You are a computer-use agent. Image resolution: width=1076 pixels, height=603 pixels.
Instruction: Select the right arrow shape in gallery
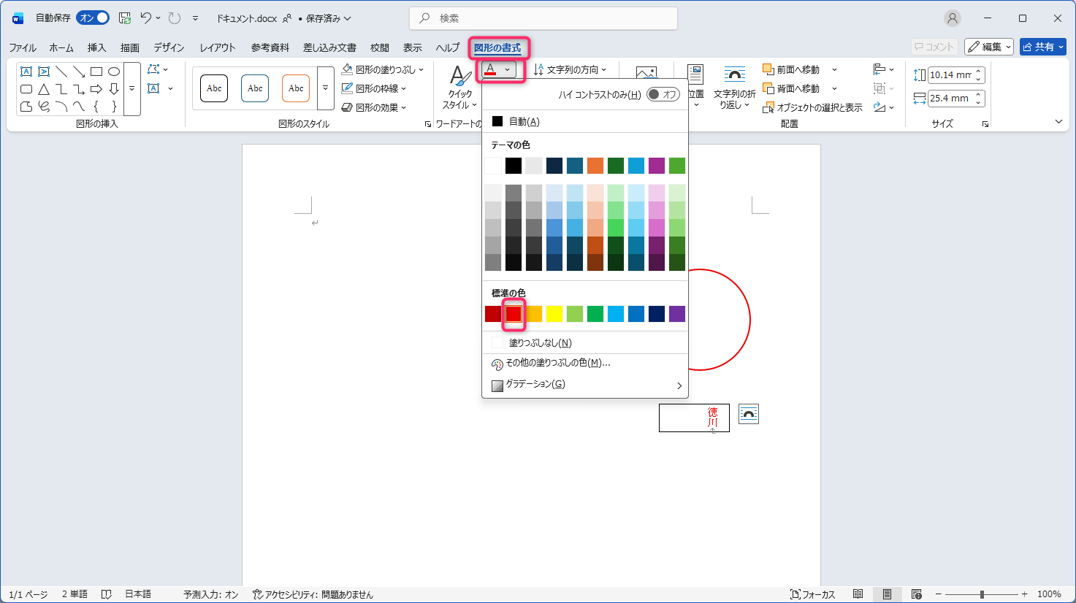click(96, 89)
